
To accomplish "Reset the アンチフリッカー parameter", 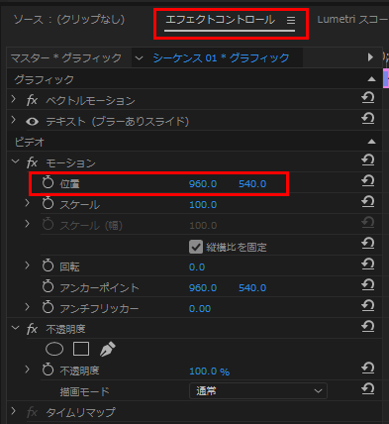I will click(367, 306).
